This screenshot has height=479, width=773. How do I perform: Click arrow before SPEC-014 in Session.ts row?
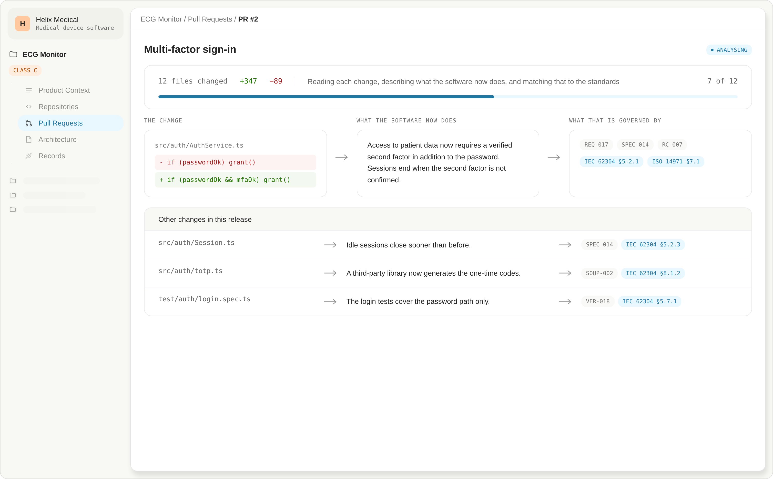565,245
